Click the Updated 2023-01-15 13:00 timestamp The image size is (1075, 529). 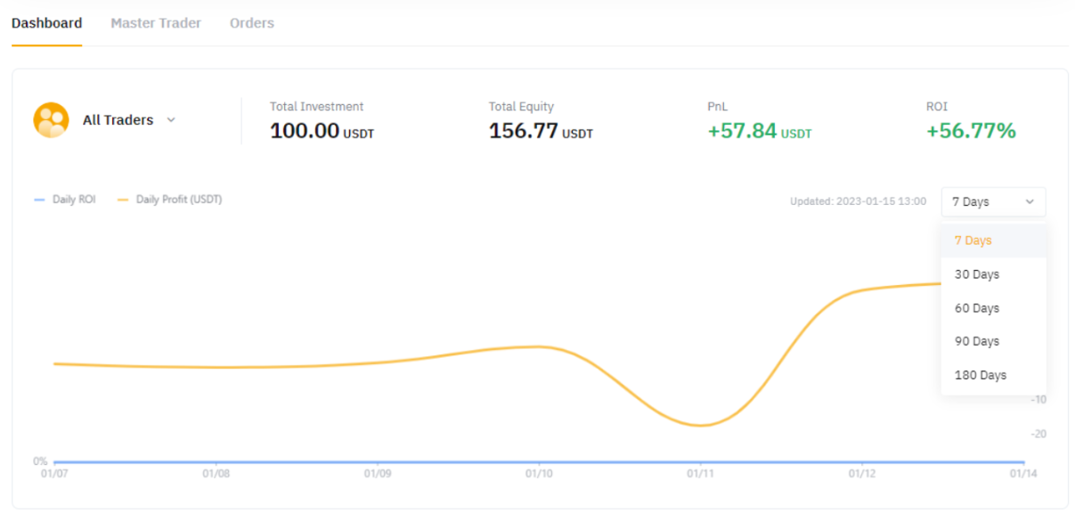pos(858,202)
